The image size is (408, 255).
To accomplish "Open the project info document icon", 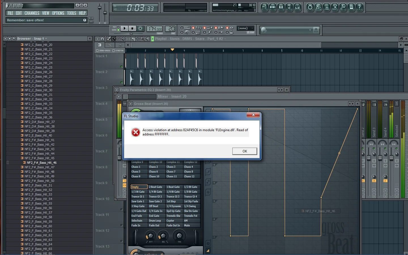I will (351, 7).
